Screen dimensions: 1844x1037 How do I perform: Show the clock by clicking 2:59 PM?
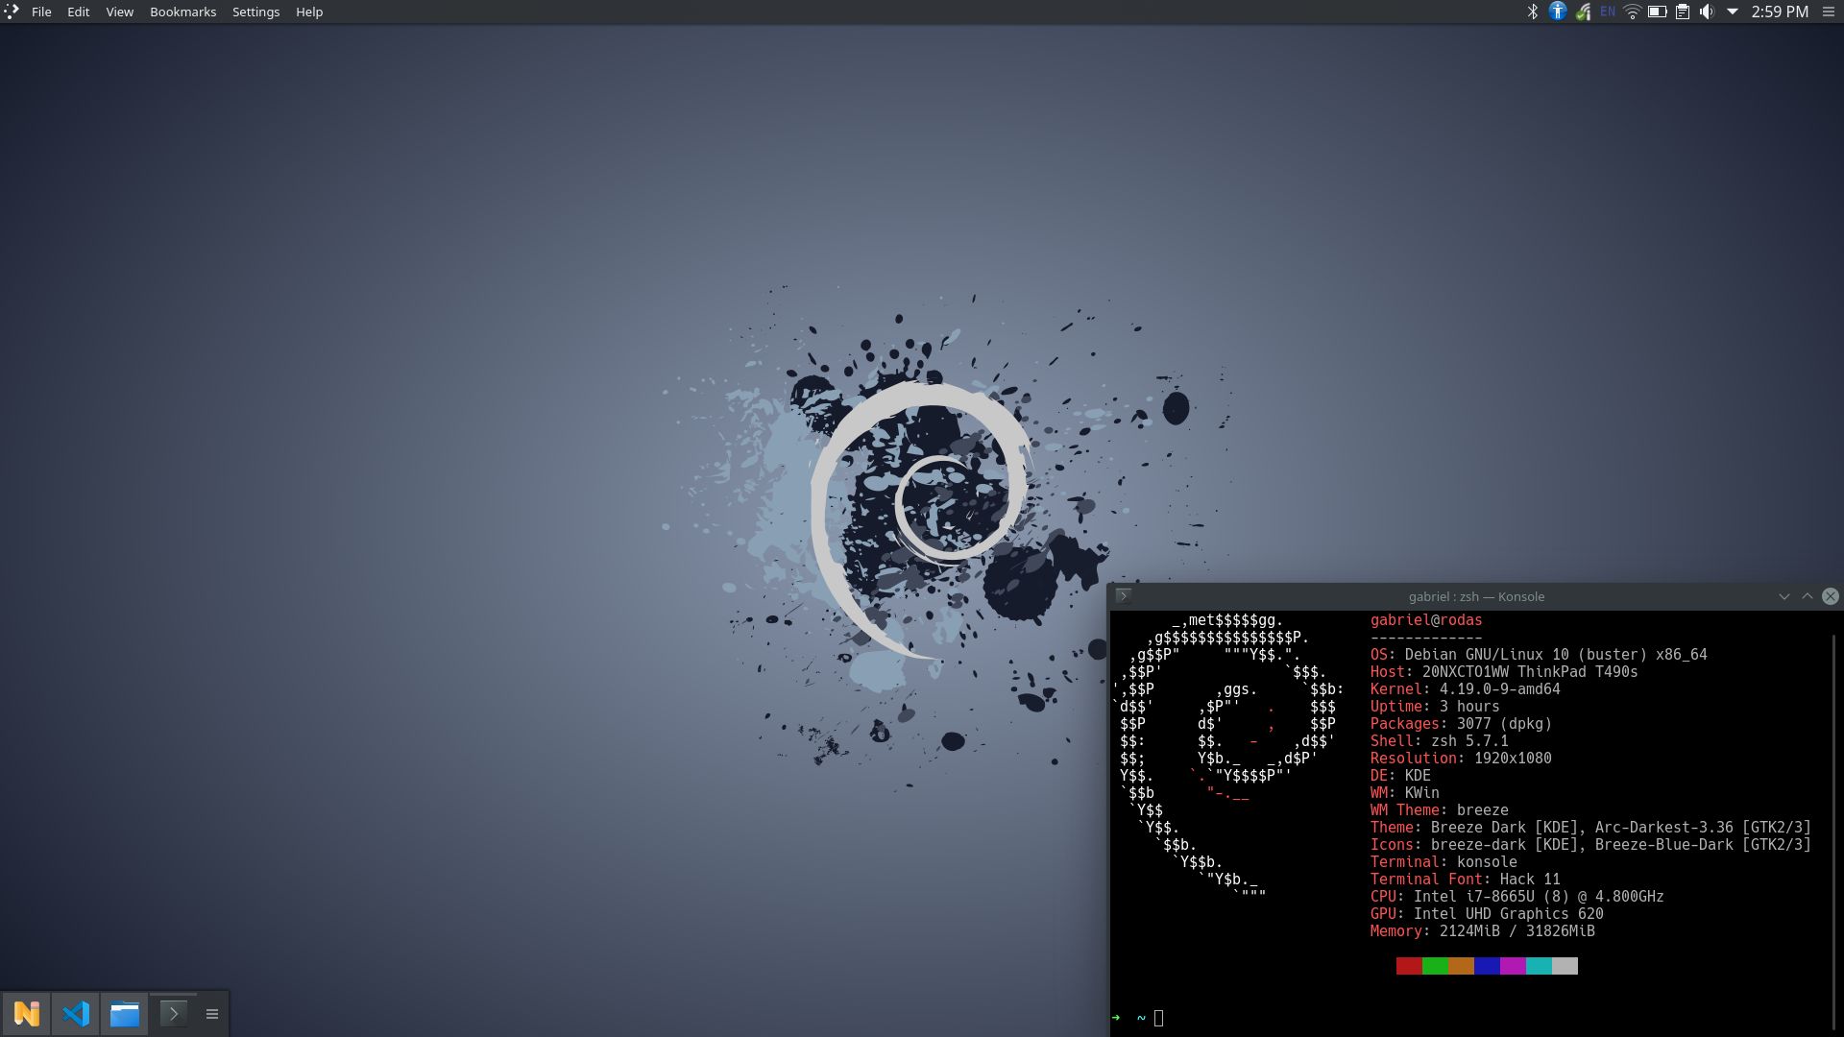click(x=1778, y=12)
